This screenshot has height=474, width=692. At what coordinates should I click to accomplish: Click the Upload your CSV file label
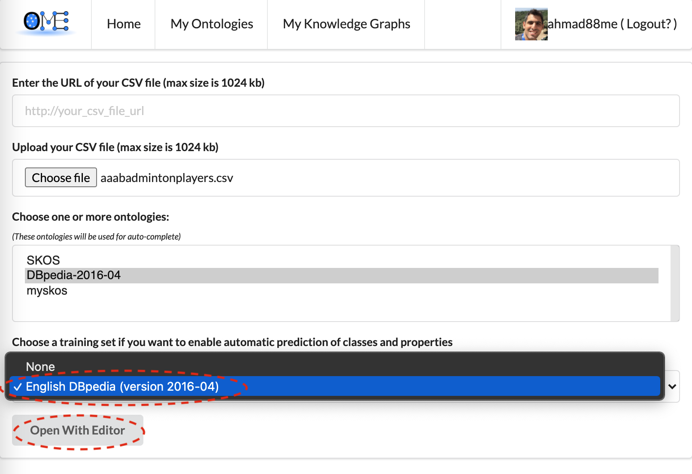[115, 147]
